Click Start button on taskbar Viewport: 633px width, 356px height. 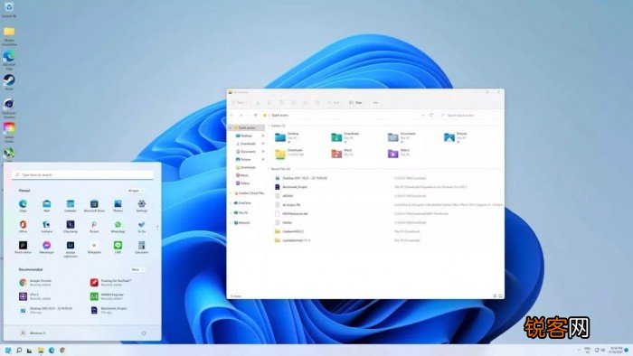[x=8, y=351]
